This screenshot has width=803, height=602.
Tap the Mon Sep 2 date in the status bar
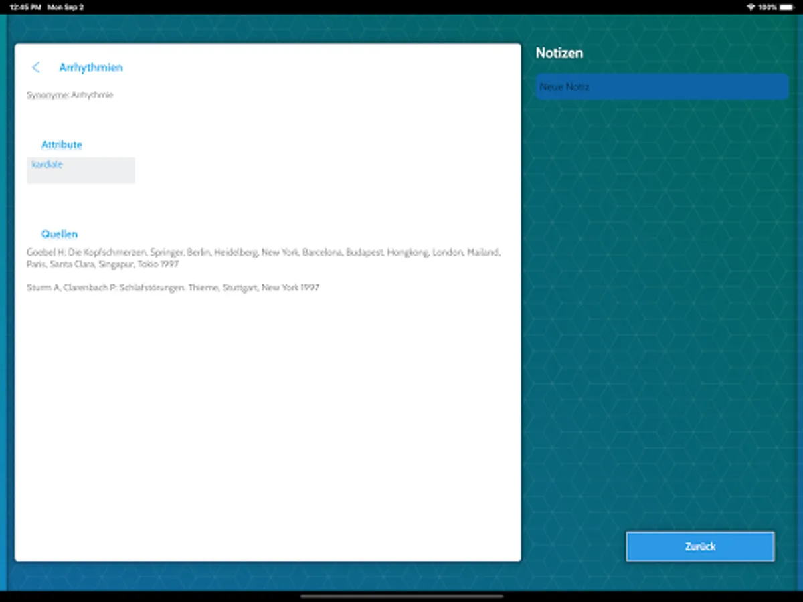point(65,7)
